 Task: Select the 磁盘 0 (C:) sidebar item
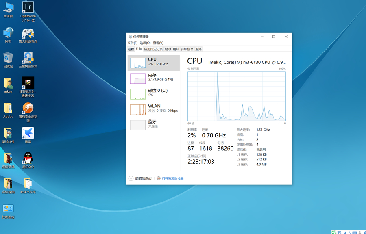coord(154,94)
